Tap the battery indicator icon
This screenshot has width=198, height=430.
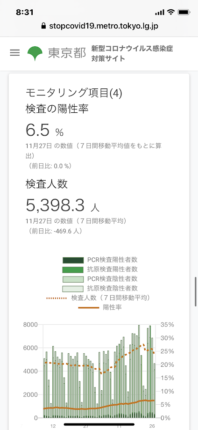click(x=183, y=12)
